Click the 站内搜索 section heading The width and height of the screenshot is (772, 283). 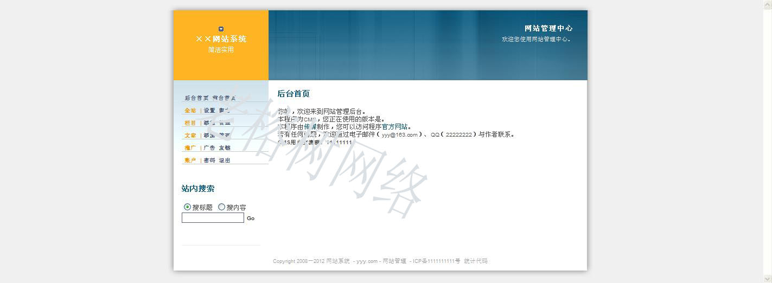(x=198, y=189)
